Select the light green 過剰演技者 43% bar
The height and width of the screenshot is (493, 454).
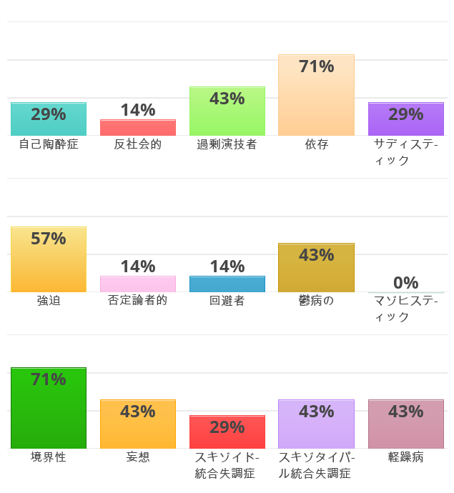227,111
